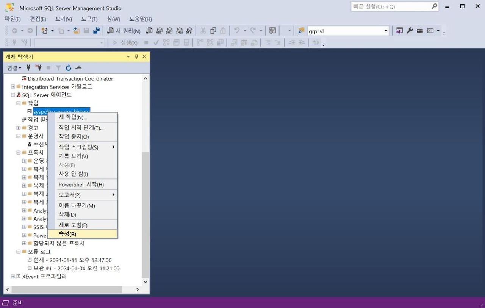Open 작업 스크립팅(S) submenu
The image size is (485, 308).
tap(83, 147)
